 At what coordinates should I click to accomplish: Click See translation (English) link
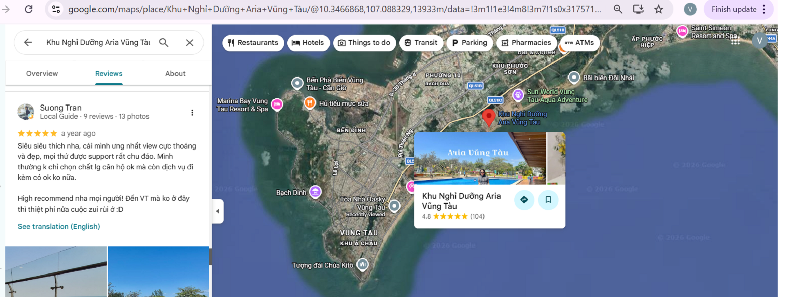(59, 226)
